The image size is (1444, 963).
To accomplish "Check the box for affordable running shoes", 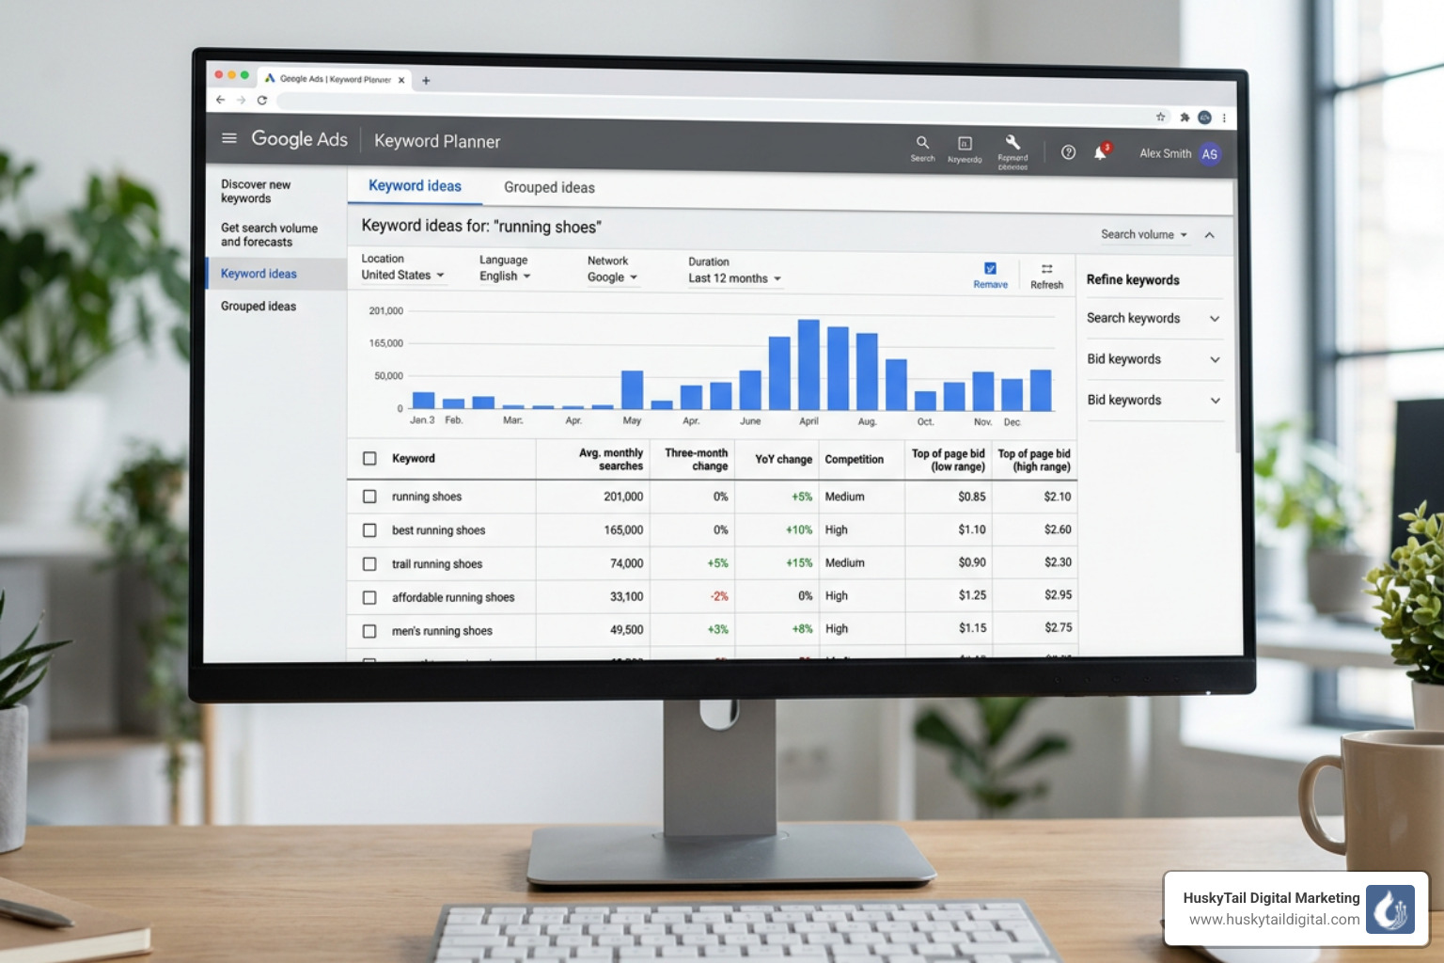I will point(369,597).
